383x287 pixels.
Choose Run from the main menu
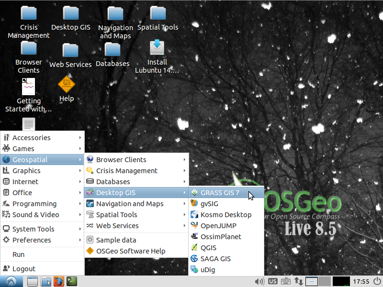pos(42,254)
